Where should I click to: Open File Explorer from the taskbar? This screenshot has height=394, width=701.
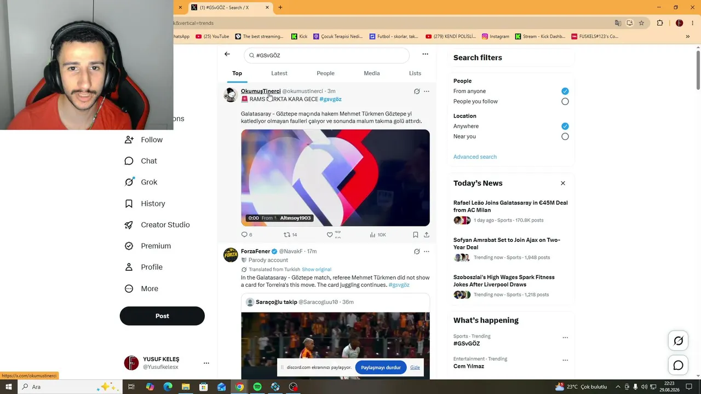coord(186,387)
